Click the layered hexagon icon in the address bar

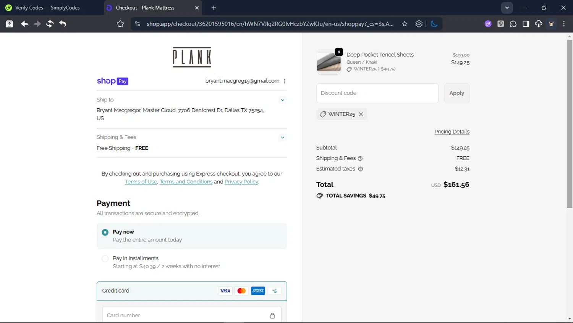(x=419, y=24)
